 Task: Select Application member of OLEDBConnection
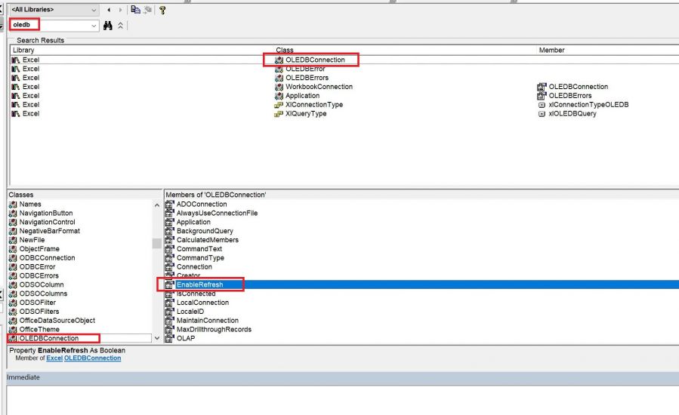tap(193, 222)
